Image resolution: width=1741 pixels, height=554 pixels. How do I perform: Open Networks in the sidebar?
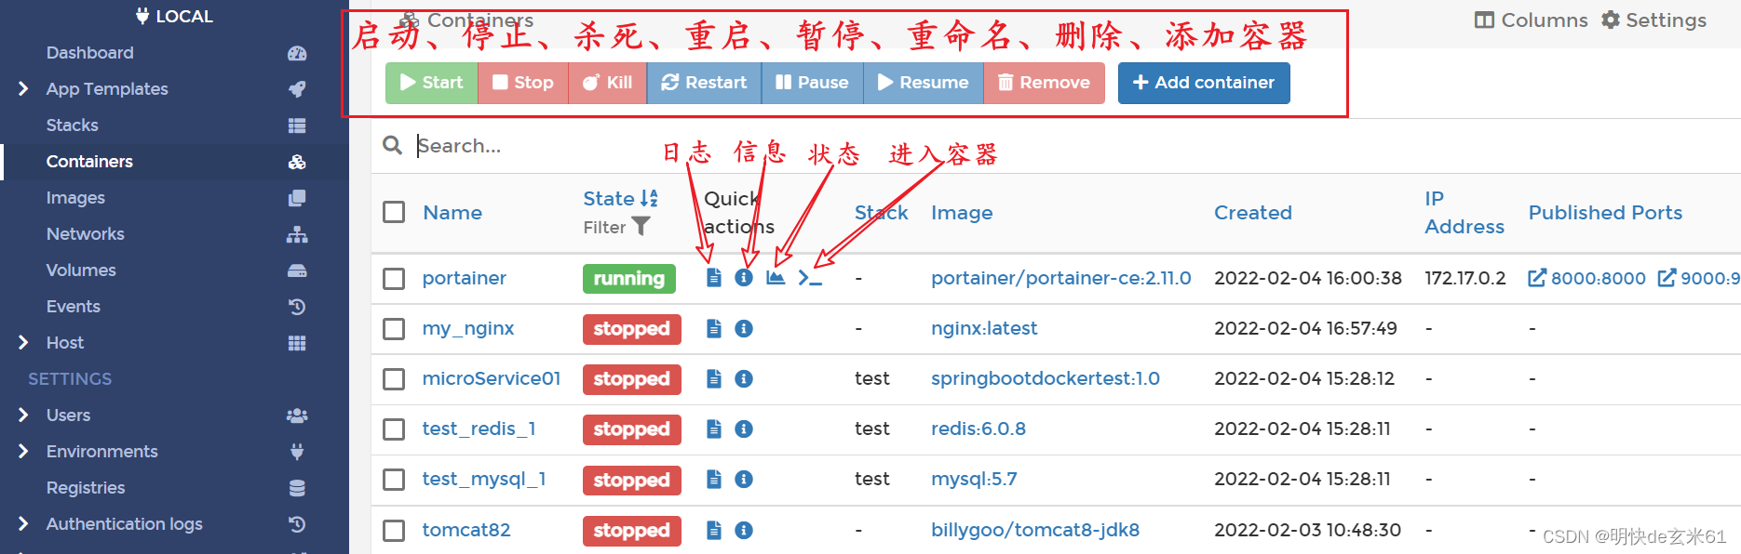(x=86, y=234)
